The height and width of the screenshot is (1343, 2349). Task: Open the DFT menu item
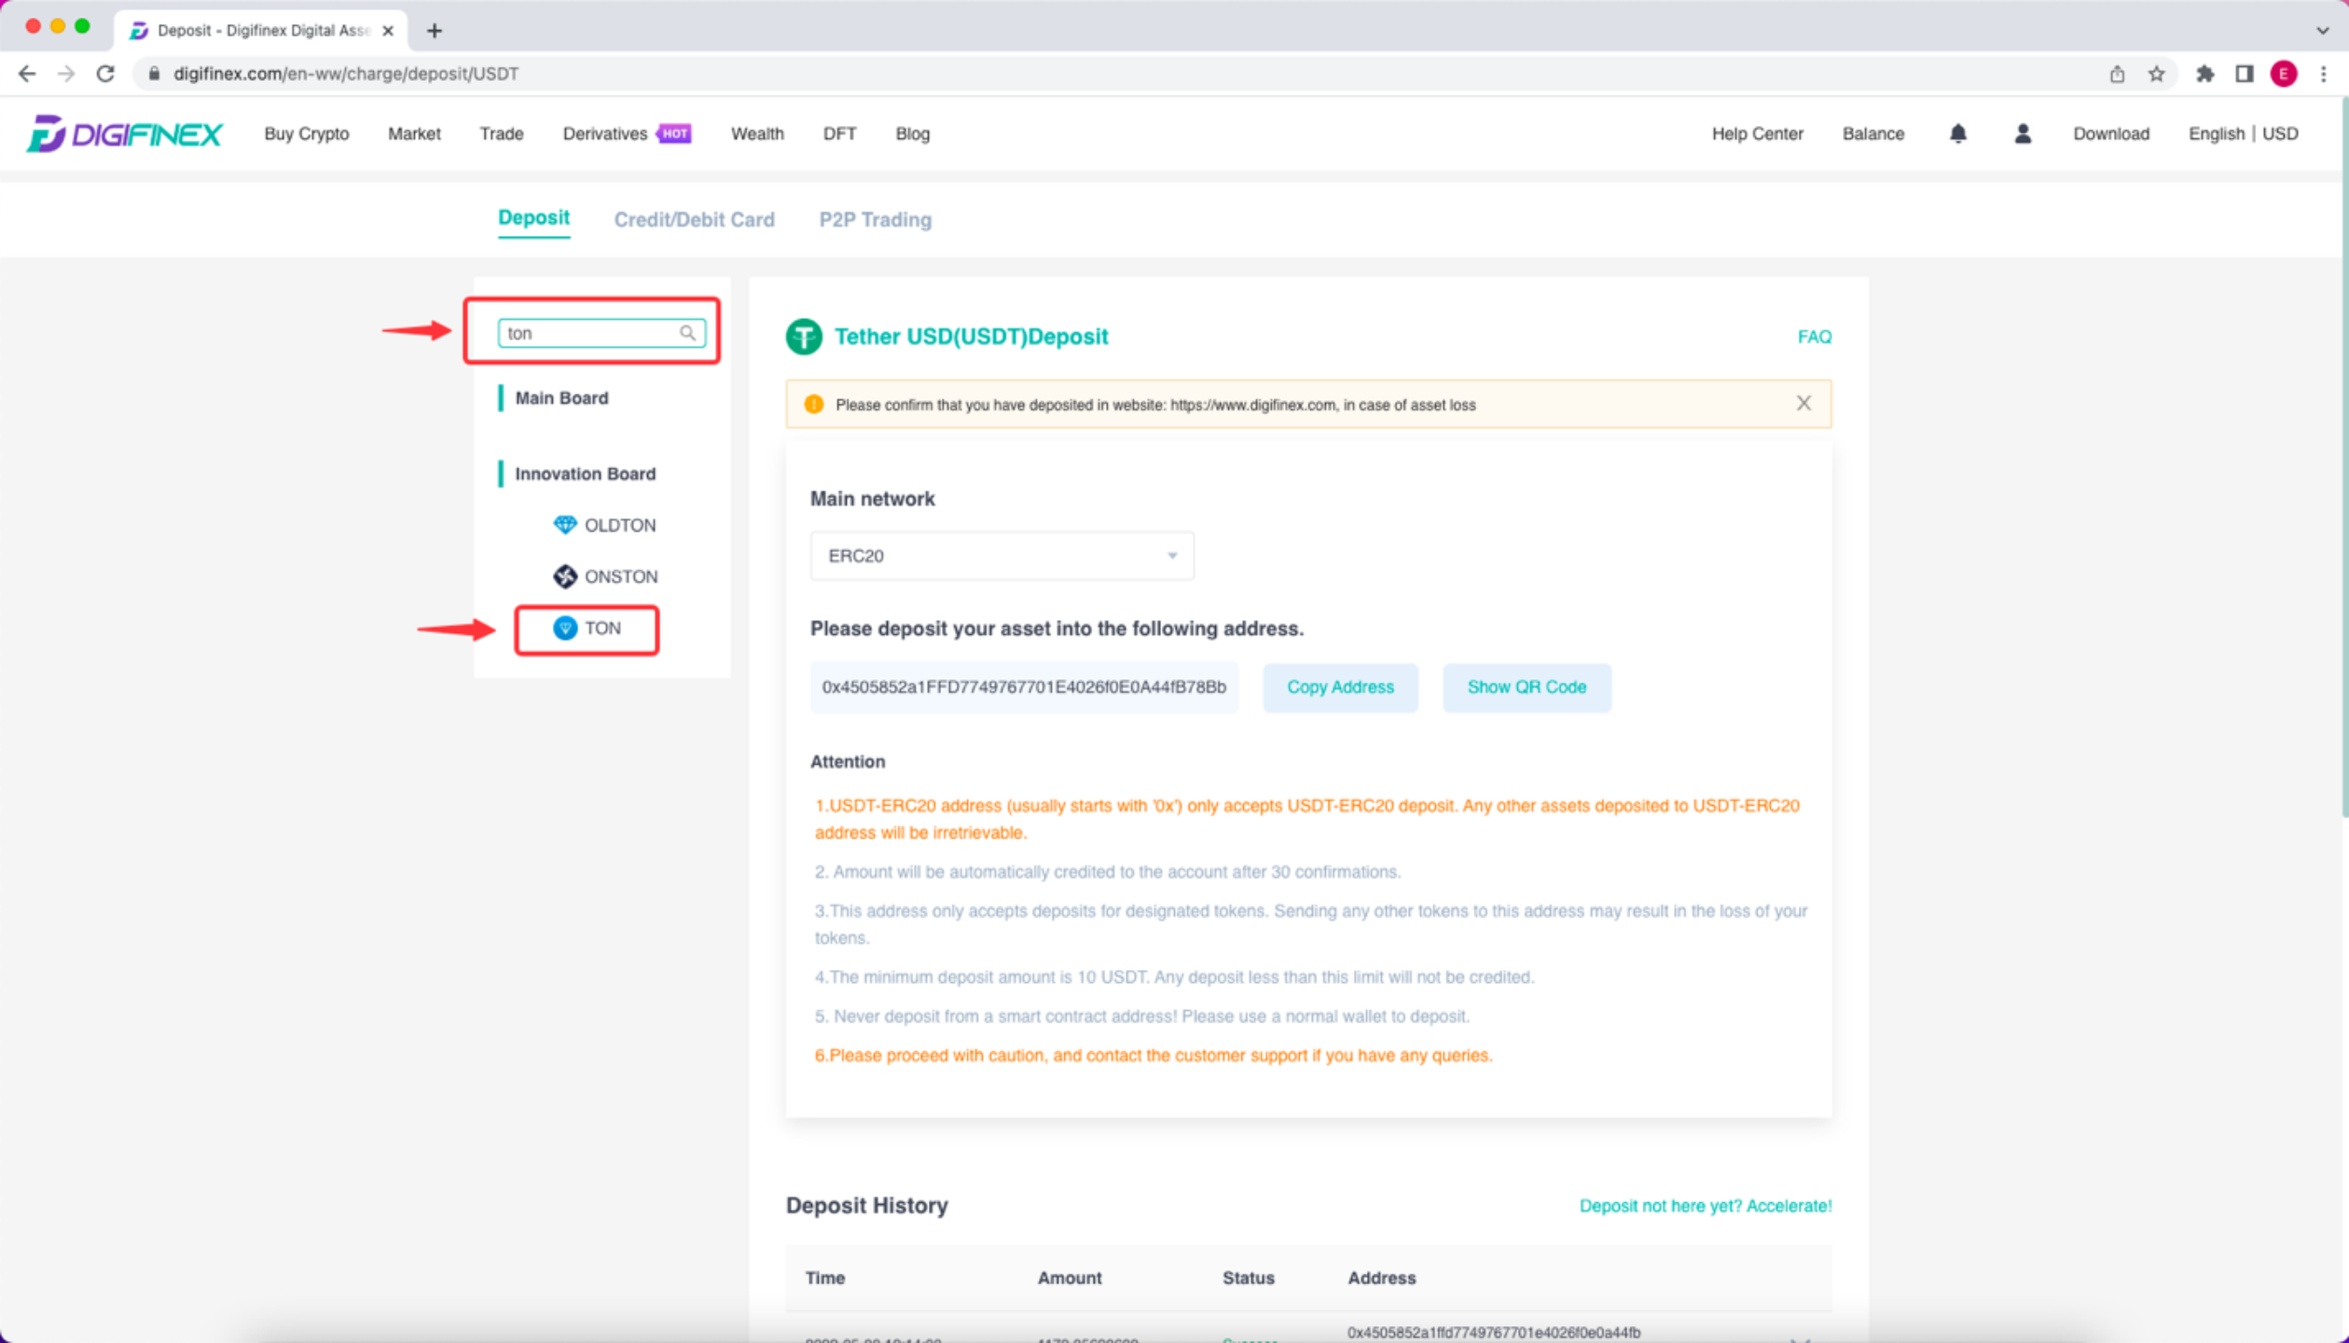[839, 134]
